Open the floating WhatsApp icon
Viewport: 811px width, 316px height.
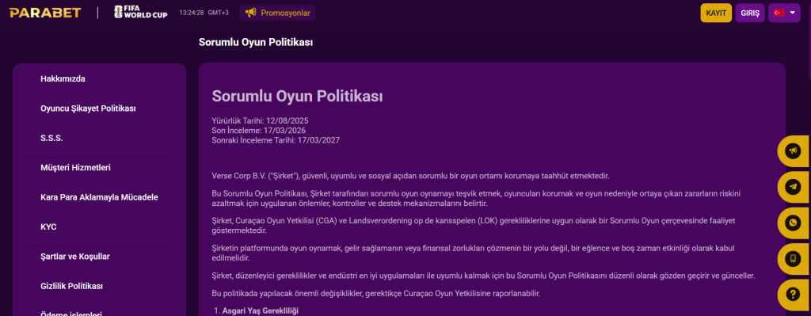point(792,223)
